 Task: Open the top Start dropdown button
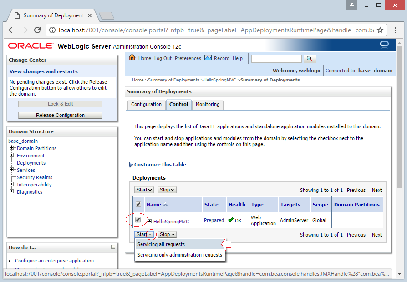(144, 190)
